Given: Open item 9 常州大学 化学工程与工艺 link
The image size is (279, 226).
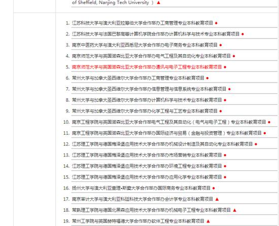Looking at the screenshot, I should click(145, 111).
